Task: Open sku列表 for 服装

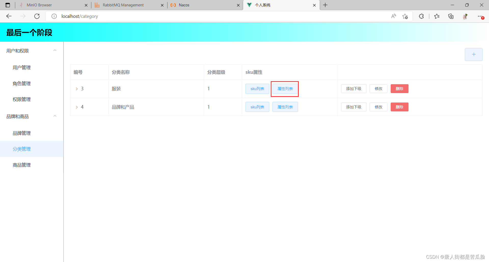Action: [x=257, y=89]
